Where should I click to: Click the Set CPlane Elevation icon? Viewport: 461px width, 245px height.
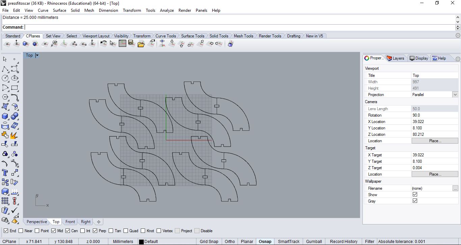tap(17, 43)
